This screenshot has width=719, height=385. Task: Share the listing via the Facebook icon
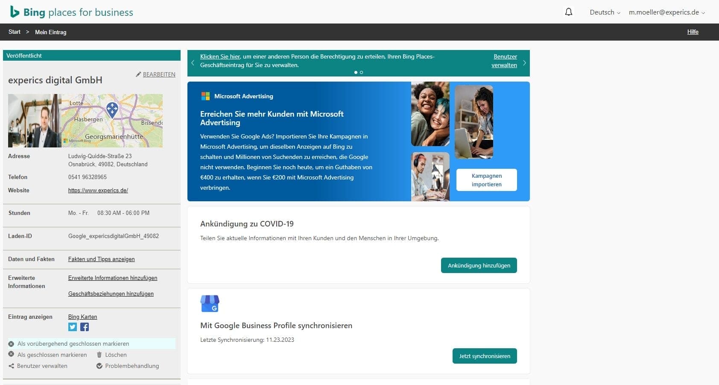(x=85, y=327)
